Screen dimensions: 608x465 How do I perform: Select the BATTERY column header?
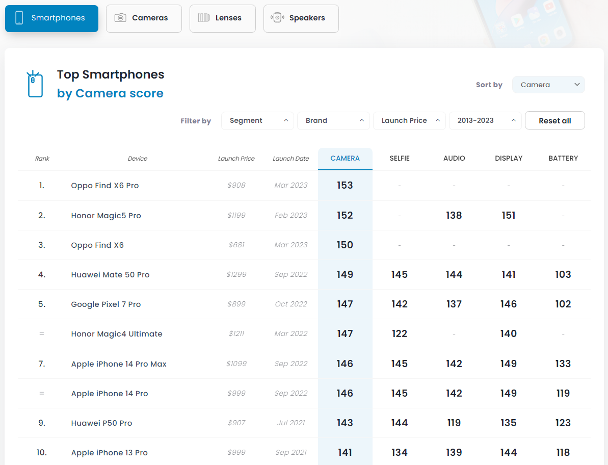[563, 158]
